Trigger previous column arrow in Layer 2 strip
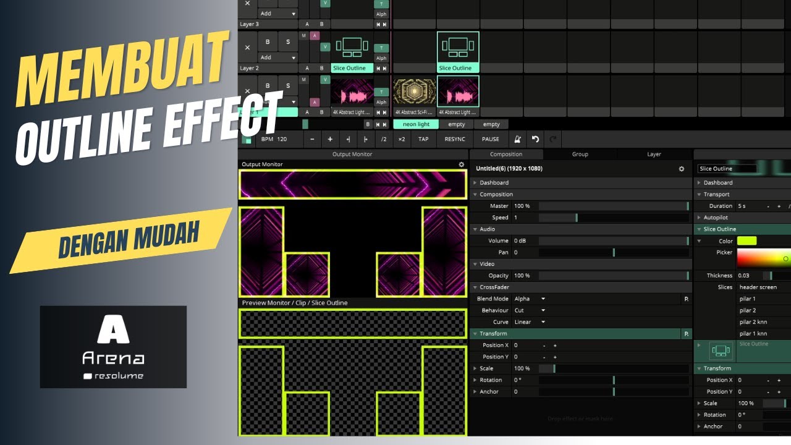Image resolution: width=791 pixels, height=445 pixels. [378, 68]
